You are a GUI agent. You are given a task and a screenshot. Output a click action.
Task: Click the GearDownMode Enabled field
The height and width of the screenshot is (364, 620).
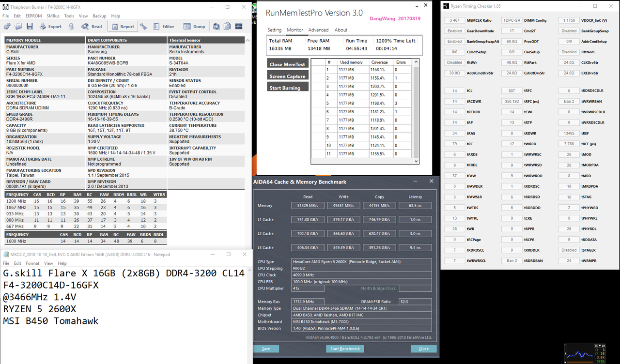(454, 31)
